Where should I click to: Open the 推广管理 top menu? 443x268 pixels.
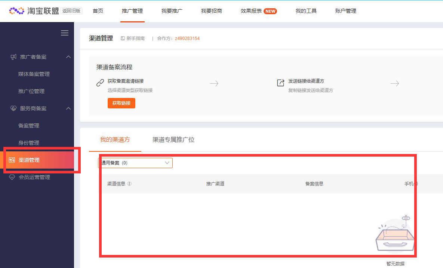coord(132,11)
